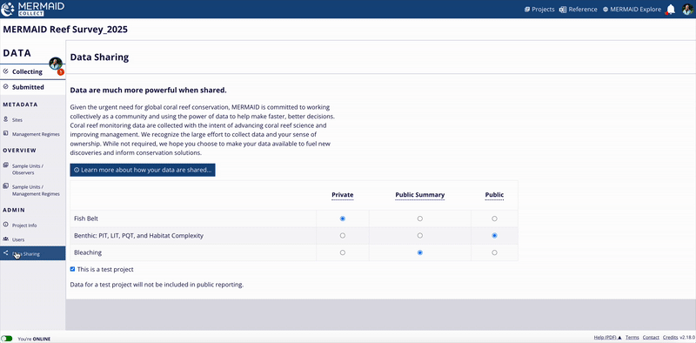Image resolution: width=696 pixels, height=343 pixels.
Task: Open the Terms link
Action: [632, 338]
